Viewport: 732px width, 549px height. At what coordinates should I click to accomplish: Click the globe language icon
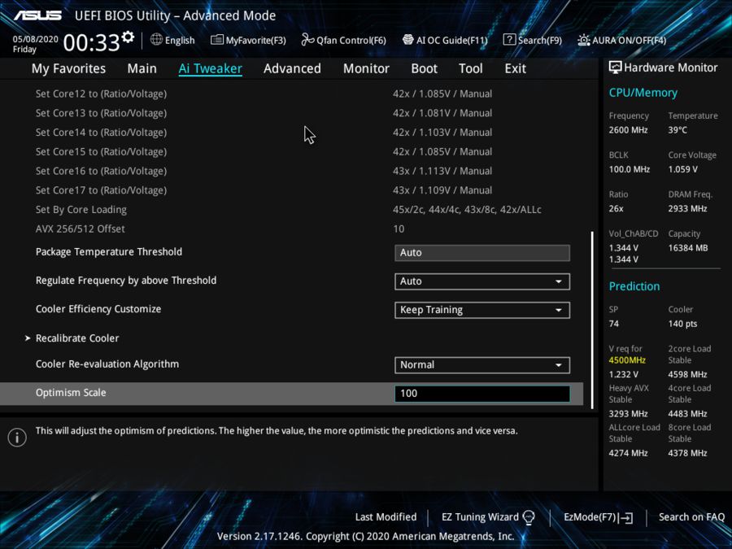click(x=156, y=40)
